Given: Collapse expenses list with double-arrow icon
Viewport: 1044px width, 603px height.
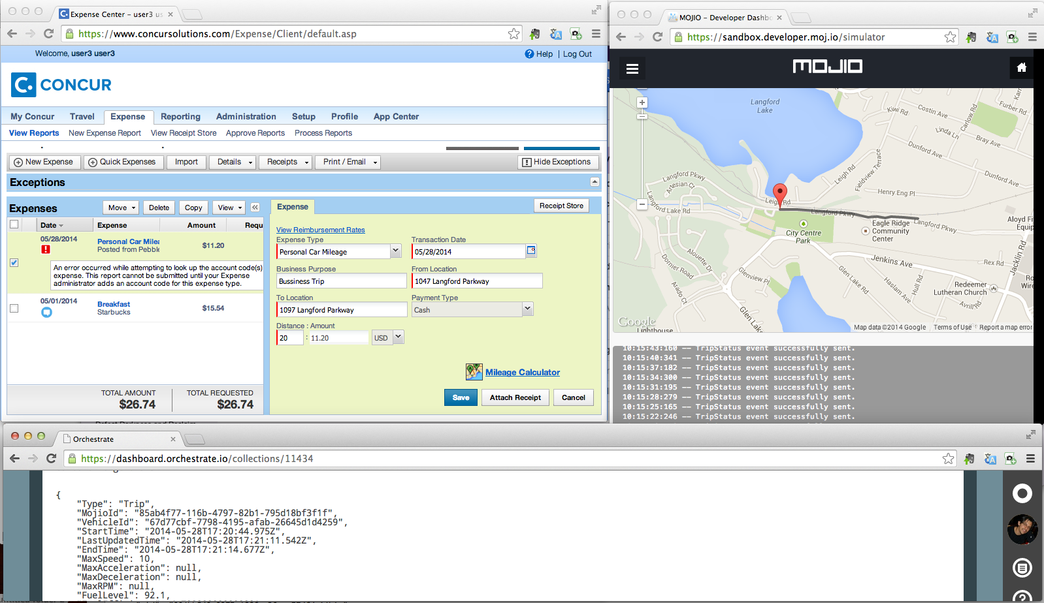Looking at the screenshot, I should click(255, 208).
